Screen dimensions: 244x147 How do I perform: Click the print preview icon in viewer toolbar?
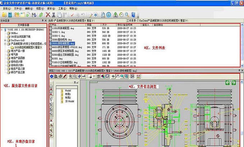click(56, 76)
